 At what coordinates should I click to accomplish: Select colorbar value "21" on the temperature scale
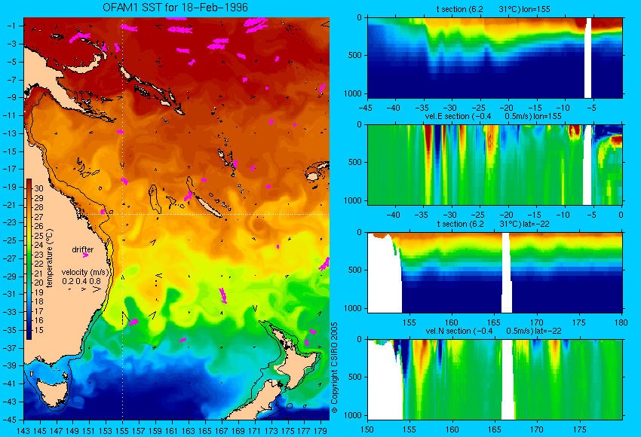38,274
